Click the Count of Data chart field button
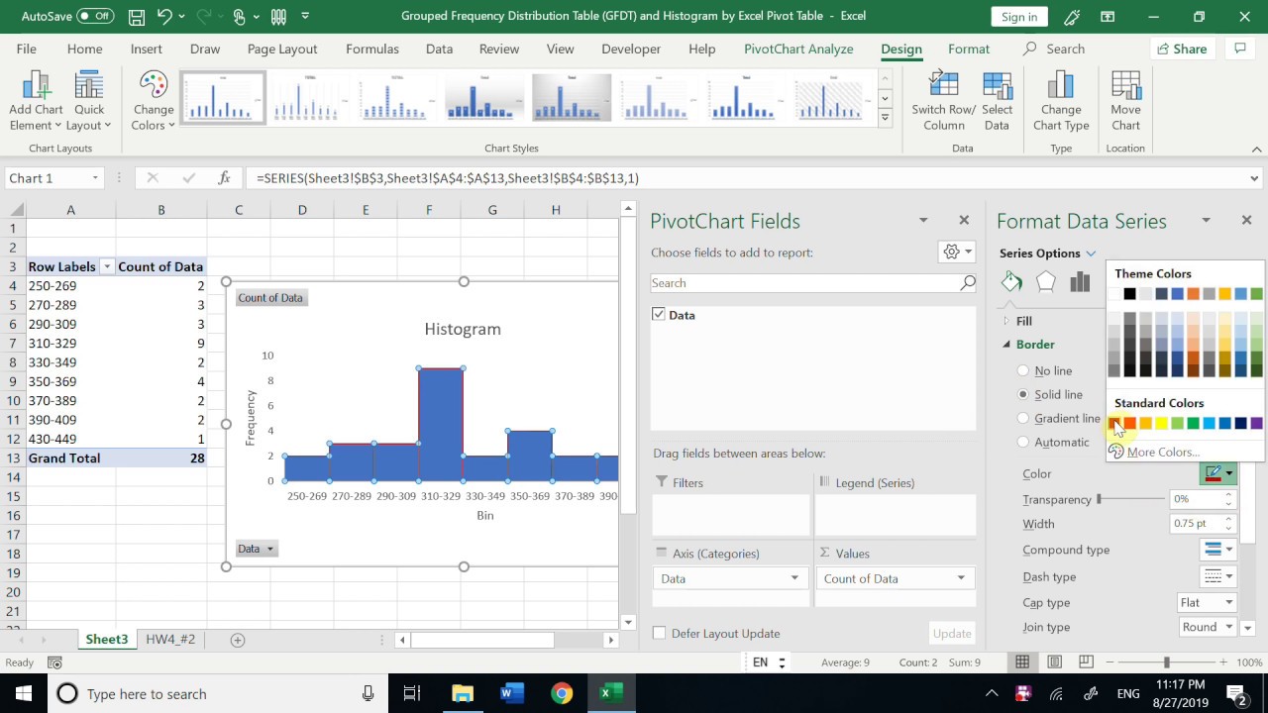Screen dimensions: 1268x713 coord(270,297)
